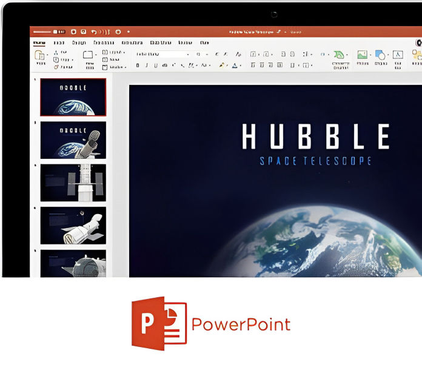
Task: Click the Copy icon
Action: click(56, 59)
